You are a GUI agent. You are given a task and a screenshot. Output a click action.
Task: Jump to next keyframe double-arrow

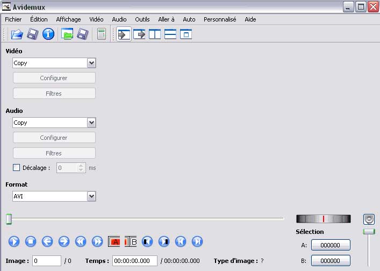[97, 241]
